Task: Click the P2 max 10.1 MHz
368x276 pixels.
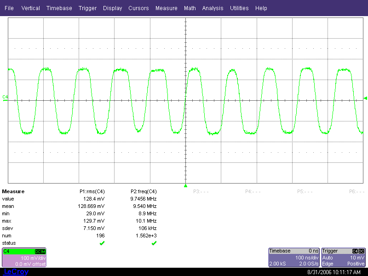Action: click(x=146, y=221)
